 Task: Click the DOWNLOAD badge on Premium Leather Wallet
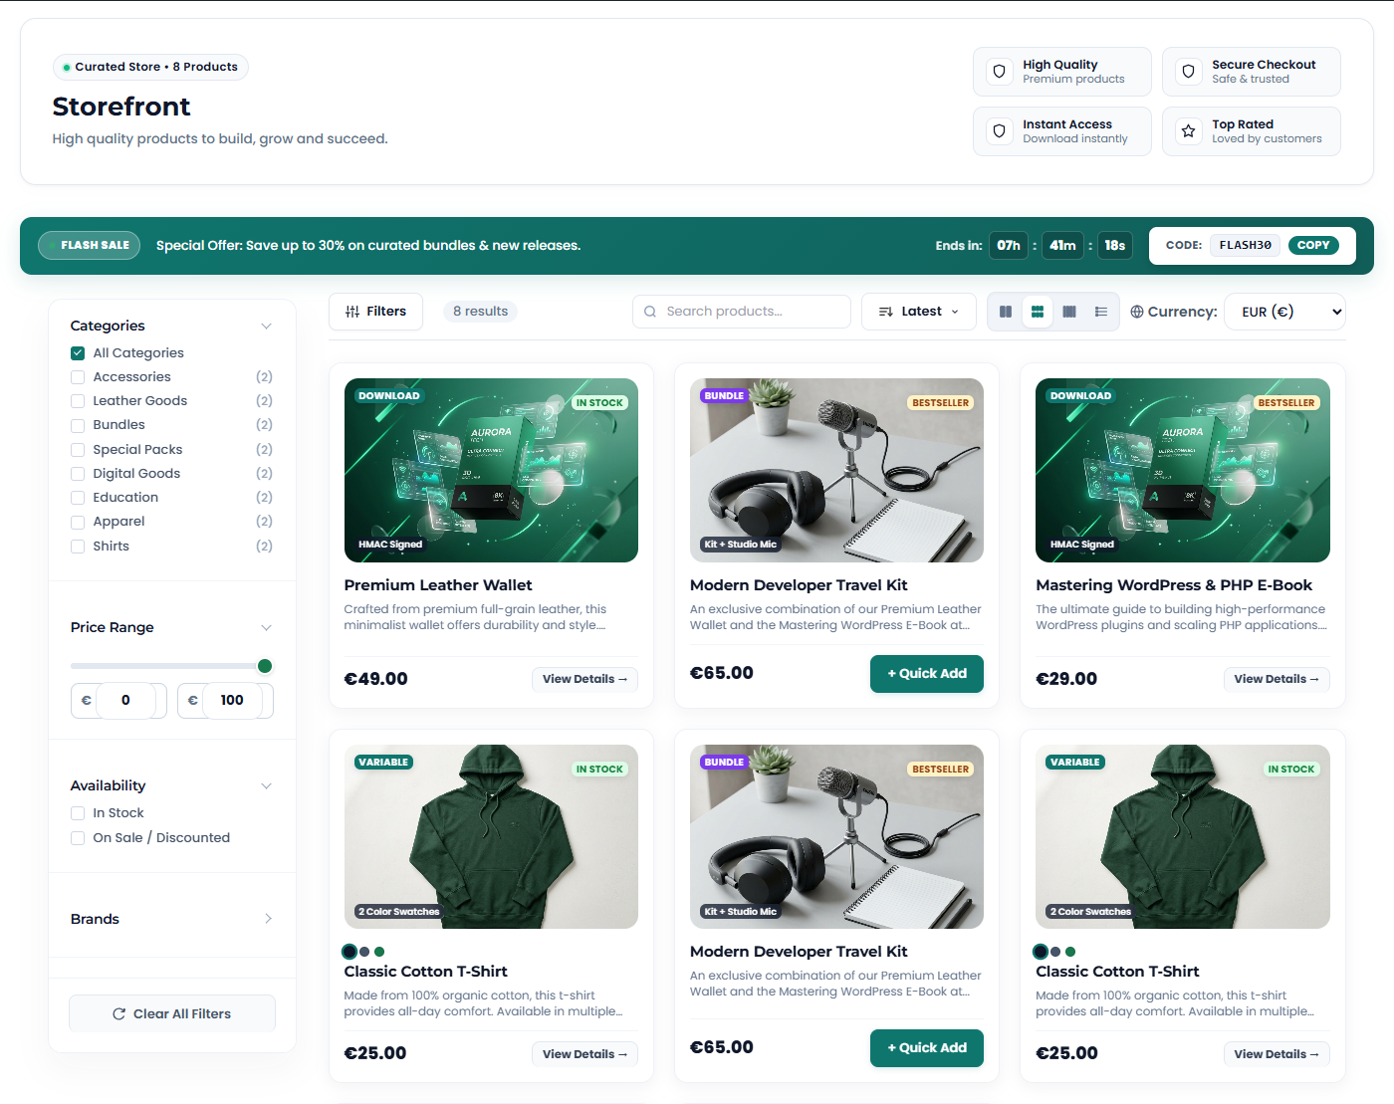coord(389,395)
